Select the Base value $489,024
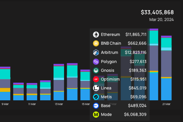Image resolution: width=183 pixels, height=122 pixels. coord(137,106)
